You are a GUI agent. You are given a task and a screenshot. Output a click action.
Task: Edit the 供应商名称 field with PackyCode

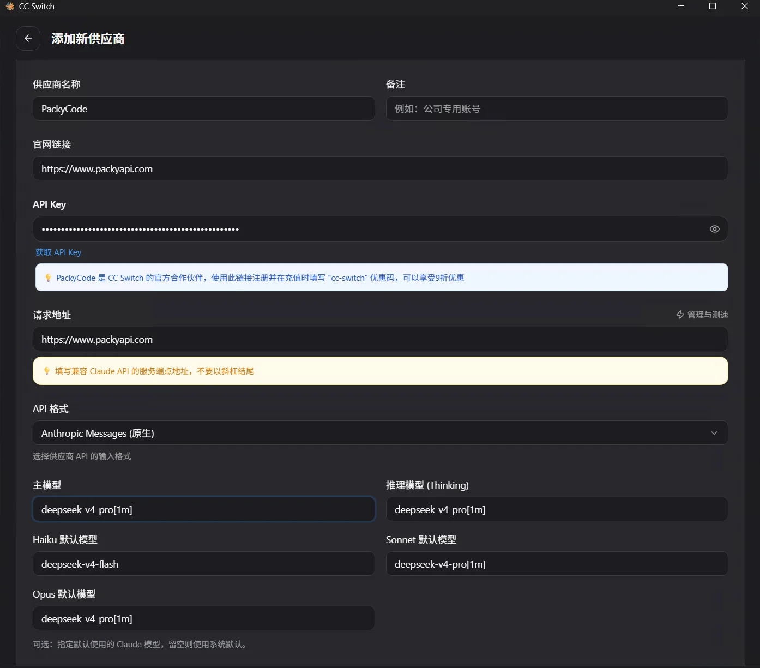pos(203,109)
